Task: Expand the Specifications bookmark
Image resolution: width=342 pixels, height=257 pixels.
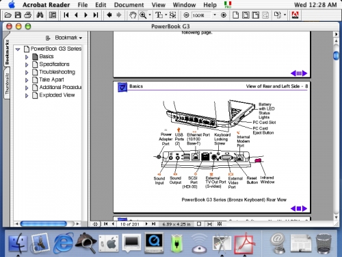Action: click(x=27, y=64)
